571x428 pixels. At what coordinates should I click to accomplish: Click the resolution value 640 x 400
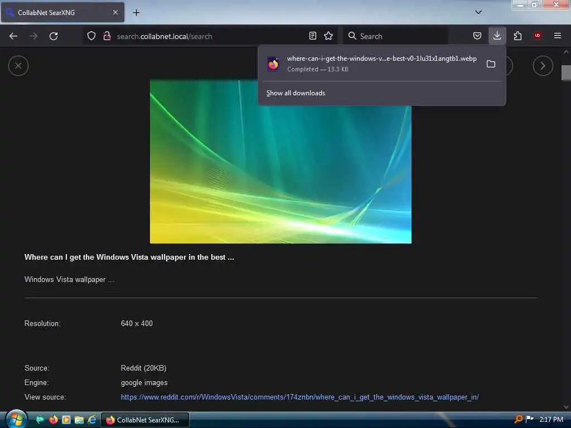(137, 324)
